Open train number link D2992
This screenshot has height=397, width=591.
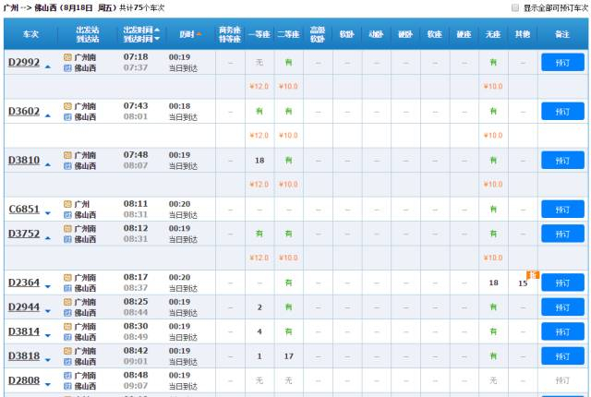(24, 62)
